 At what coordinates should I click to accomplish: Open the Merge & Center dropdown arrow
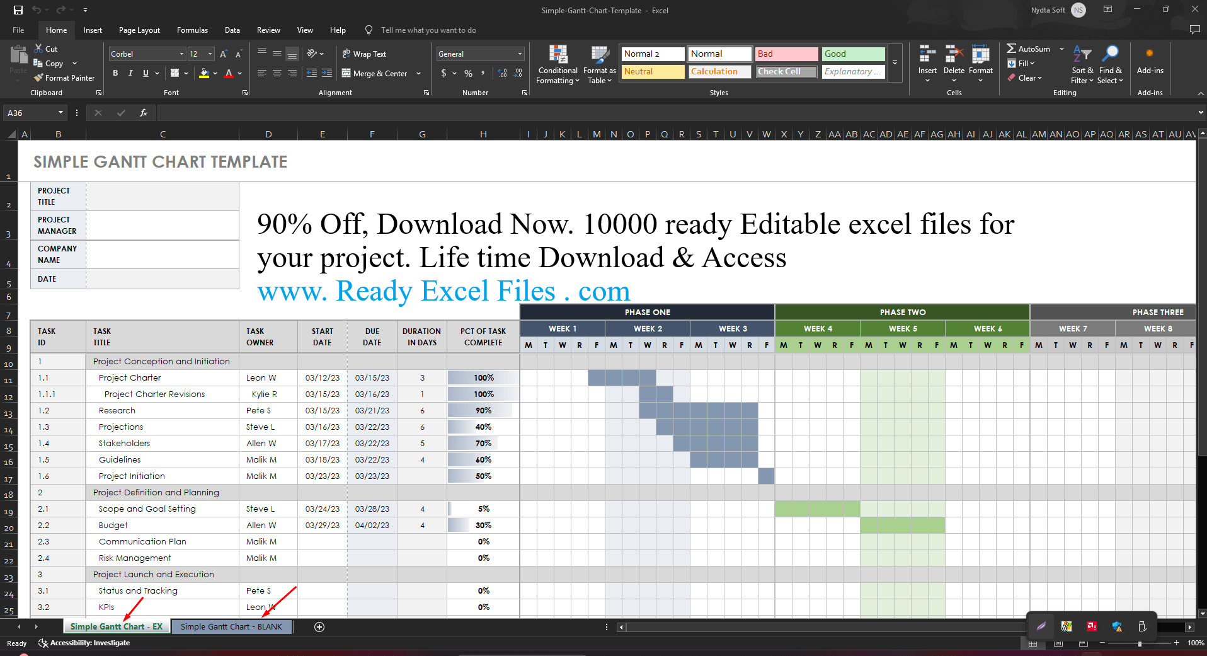tap(418, 73)
